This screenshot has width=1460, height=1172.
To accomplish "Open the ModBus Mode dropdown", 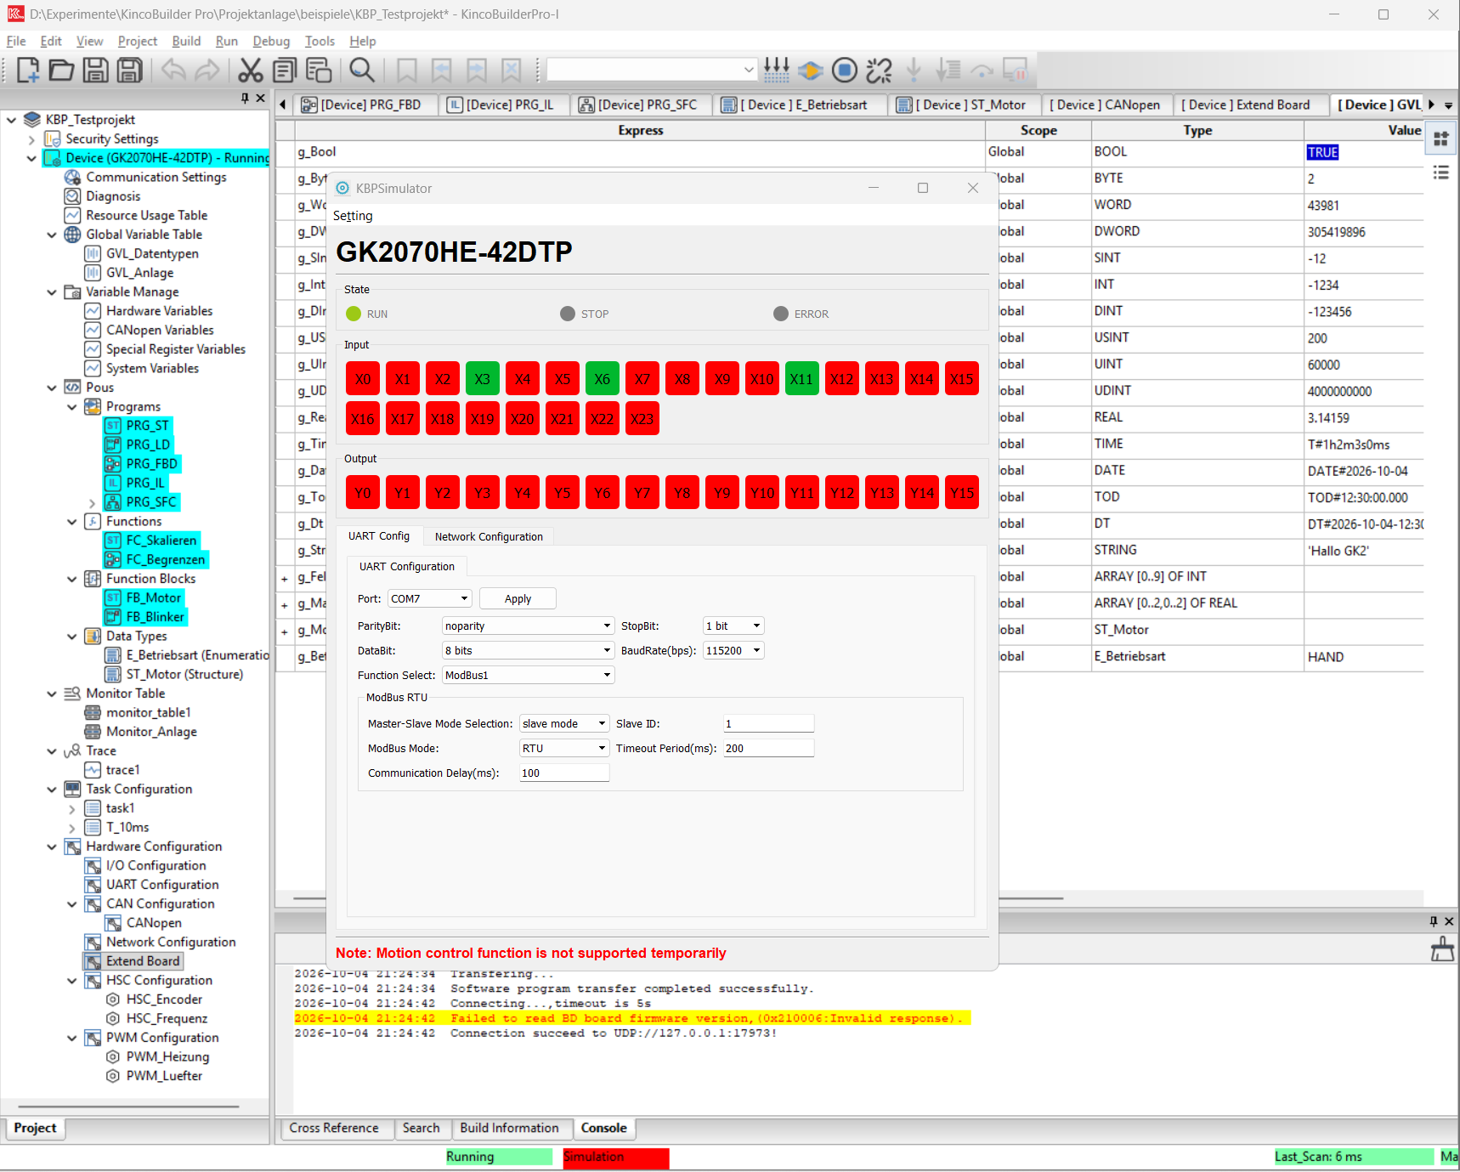I will (x=564, y=748).
